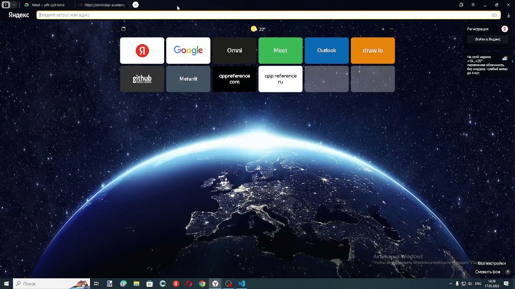Open speed dial more options ellipsis
Image resolution: width=515 pixels, height=289 pixels.
click(x=391, y=29)
